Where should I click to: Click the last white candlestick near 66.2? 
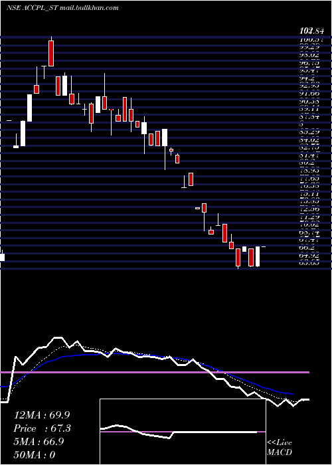coord(258,256)
